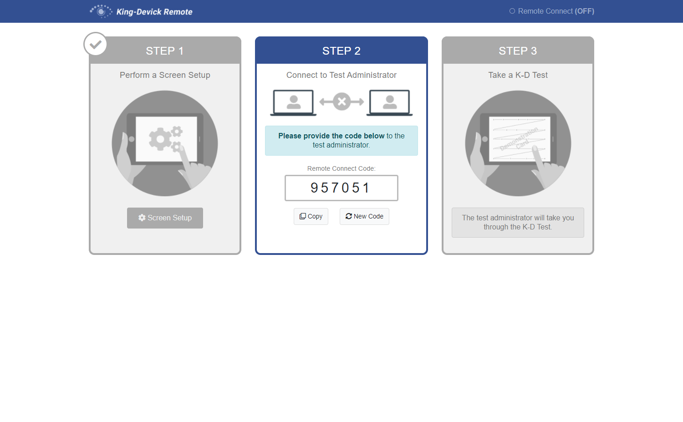Screen dimensions: 683x422
Task: Select the STEP 3 header panel
Action: click(518, 50)
